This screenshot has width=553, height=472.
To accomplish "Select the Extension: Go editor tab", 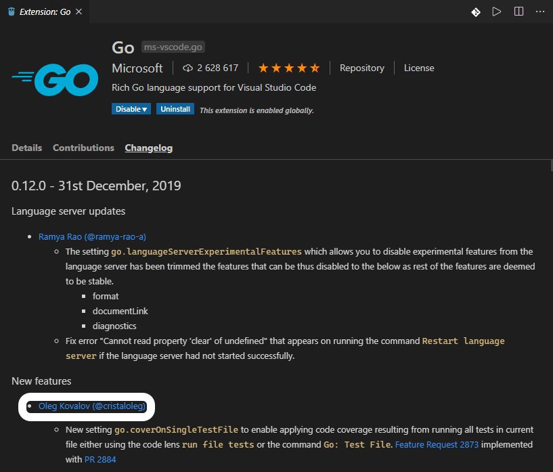I will tap(45, 12).
